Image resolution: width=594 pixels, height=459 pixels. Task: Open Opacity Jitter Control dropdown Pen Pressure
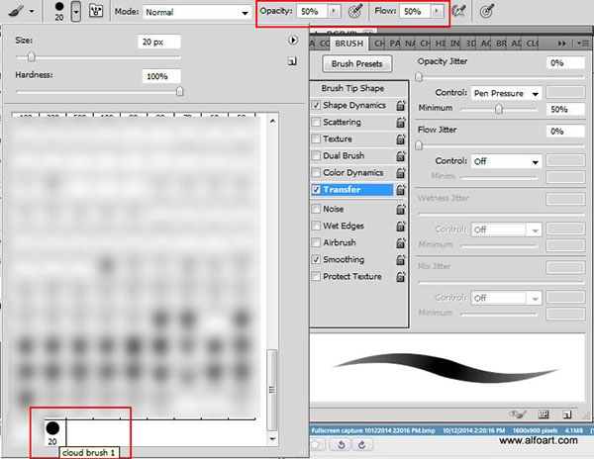tap(506, 93)
